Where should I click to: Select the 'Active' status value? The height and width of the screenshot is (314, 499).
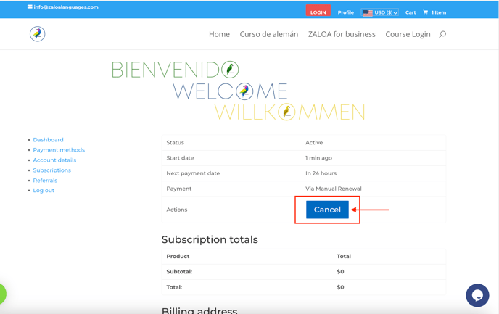tap(314, 143)
